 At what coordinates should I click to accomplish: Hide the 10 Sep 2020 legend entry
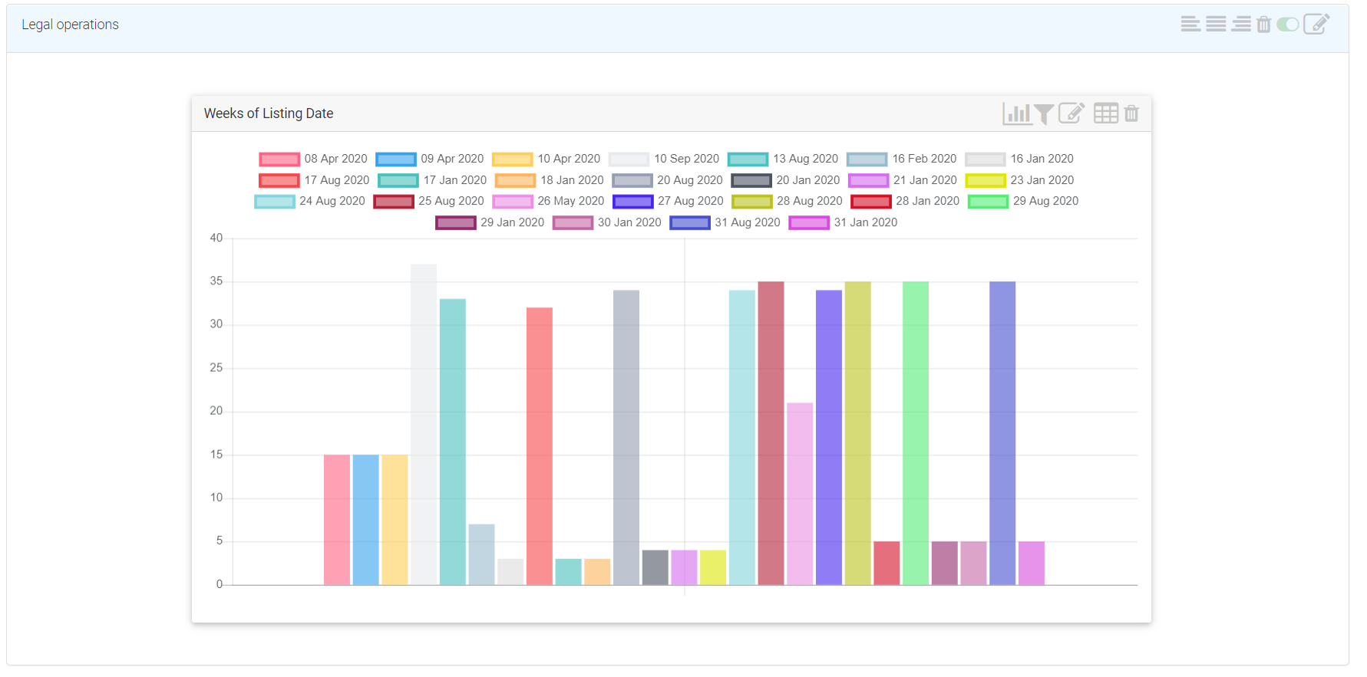pyautogui.click(x=685, y=159)
